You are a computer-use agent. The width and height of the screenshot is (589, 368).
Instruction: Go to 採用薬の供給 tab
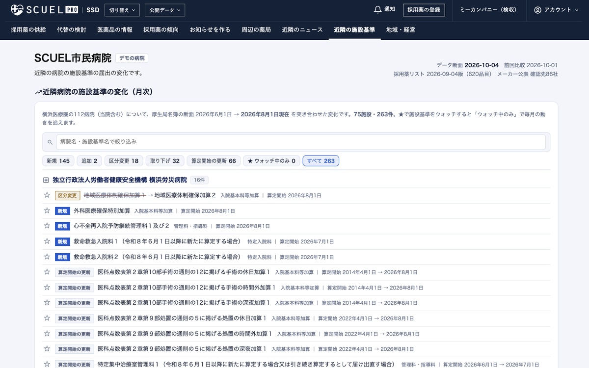point(28,29)
